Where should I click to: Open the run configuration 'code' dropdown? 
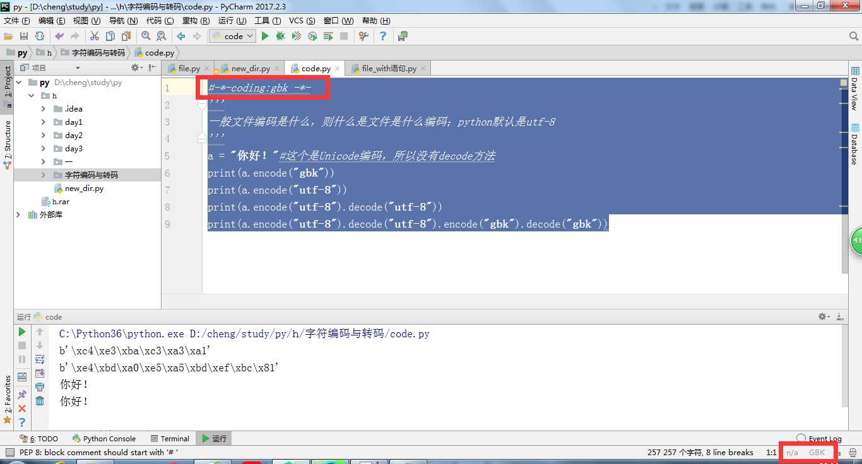232,36
